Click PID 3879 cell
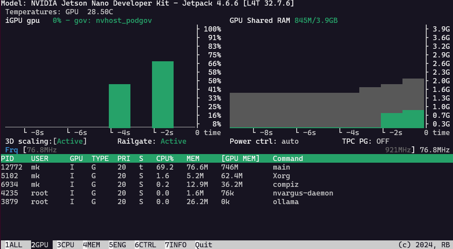 pos(9,202)
